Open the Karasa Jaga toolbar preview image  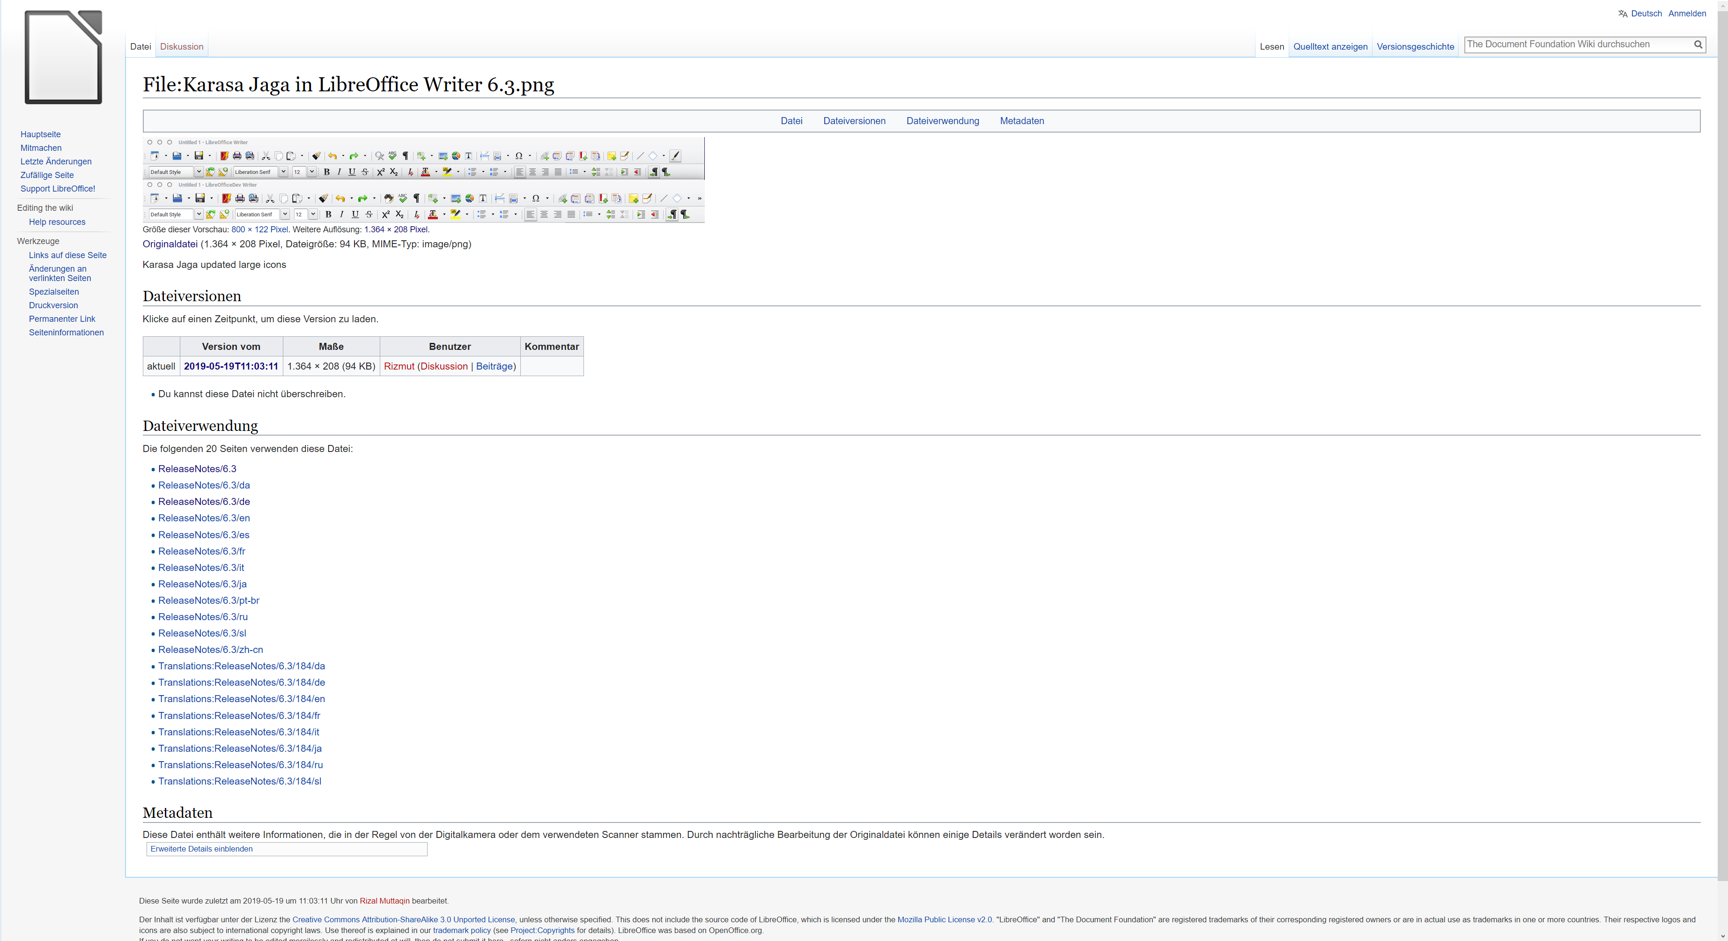click(x=423, y=180)
